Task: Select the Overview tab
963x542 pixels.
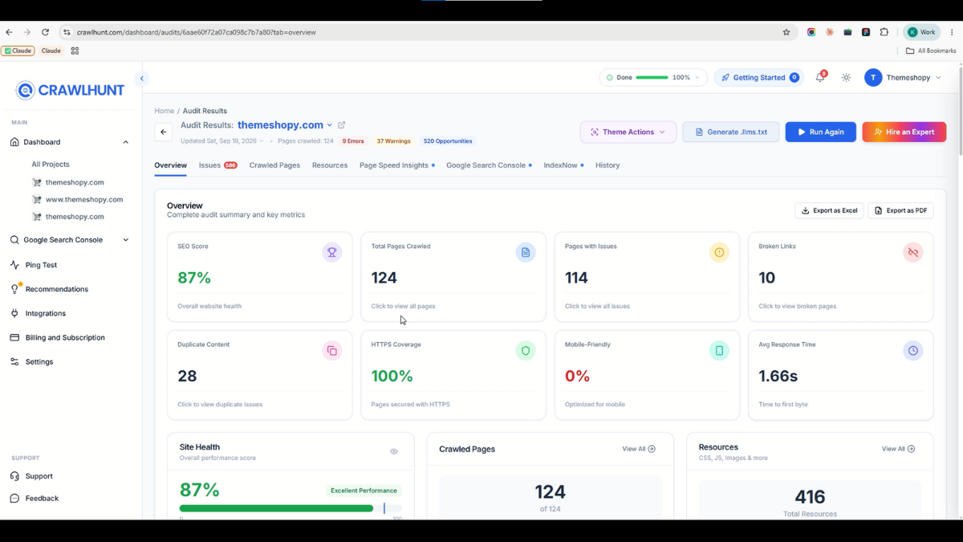Action: pos(170,165)
